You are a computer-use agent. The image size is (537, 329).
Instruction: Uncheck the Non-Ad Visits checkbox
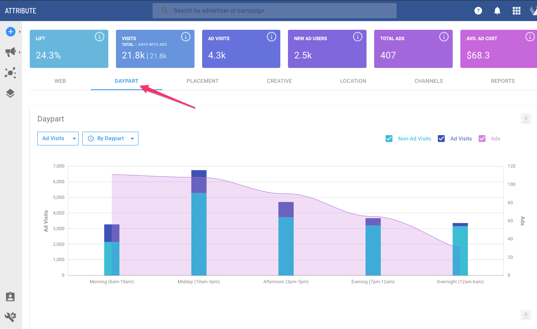[x=389, y=139]
